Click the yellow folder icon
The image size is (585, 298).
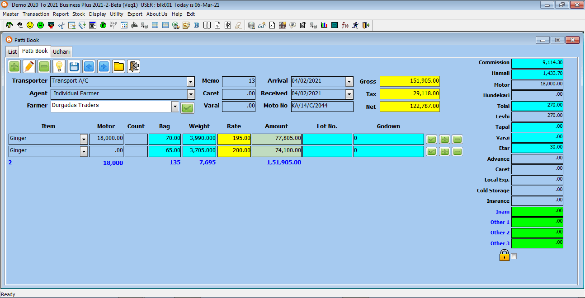pos(118,67)
